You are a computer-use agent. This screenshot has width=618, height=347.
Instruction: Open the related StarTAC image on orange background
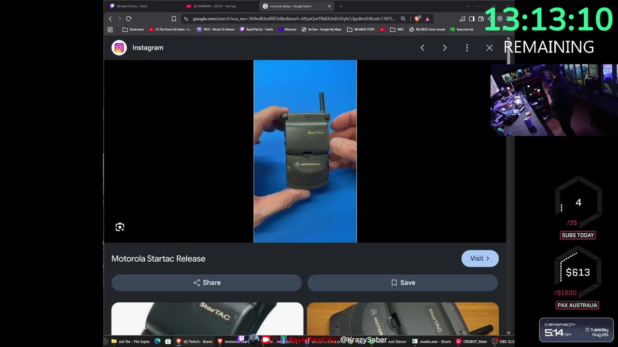point(403,318)
